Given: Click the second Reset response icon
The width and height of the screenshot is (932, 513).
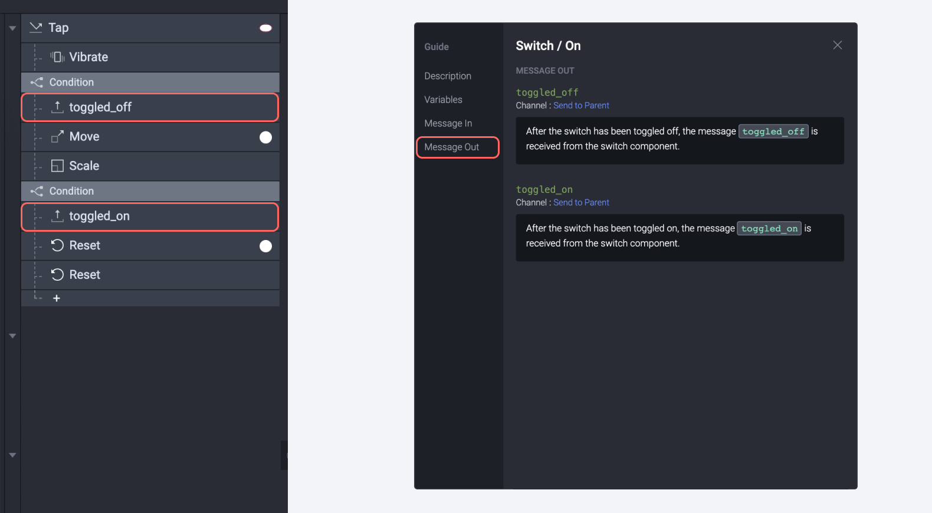Looking at the screenshot, I should point(57,275).
